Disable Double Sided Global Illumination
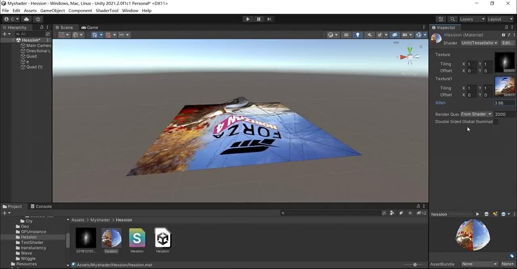The image size is (517, 269). pos(496,122)
